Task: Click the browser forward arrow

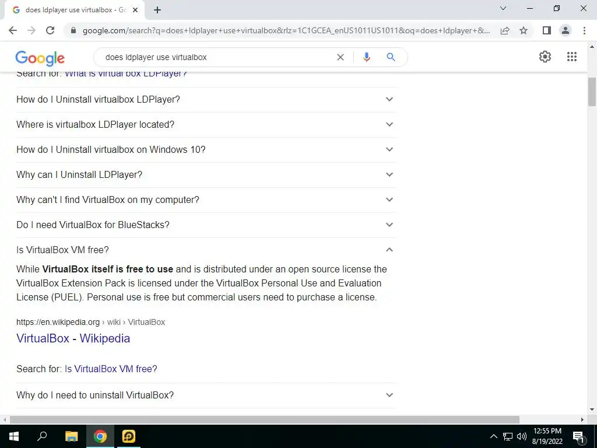Action: click(31, 30)
